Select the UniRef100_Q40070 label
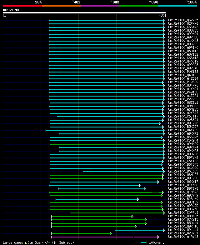The height and width of the screenshot is (245, 200). tap(183, 168)
